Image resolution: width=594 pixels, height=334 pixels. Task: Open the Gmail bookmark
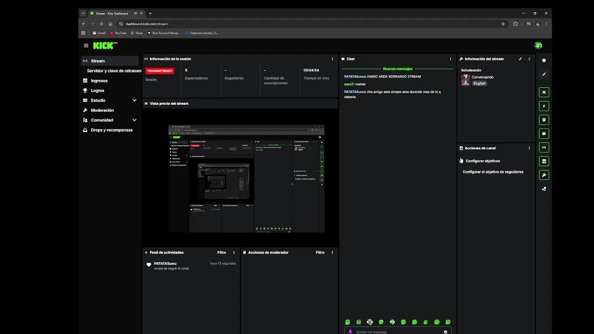99,33
